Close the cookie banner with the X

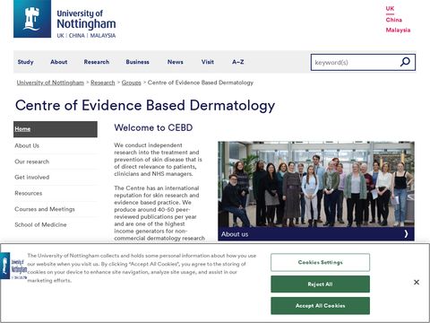pyautogui.click(x=417, y=283)
